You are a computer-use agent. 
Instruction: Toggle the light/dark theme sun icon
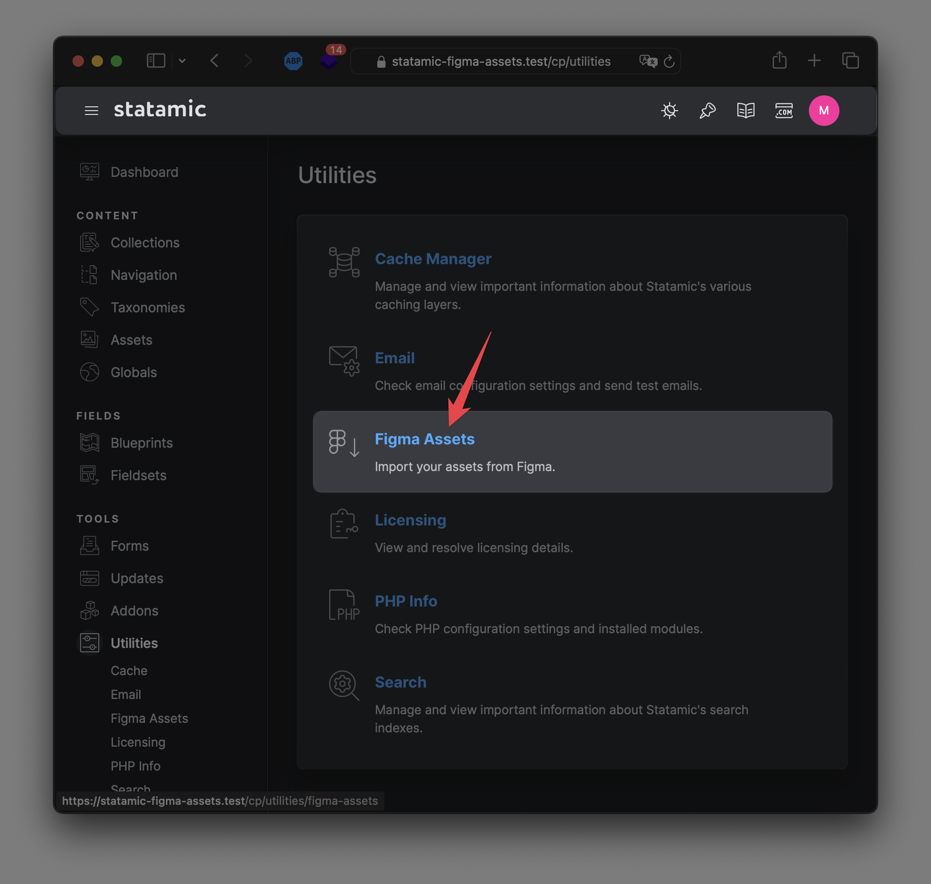coord(670,111)
